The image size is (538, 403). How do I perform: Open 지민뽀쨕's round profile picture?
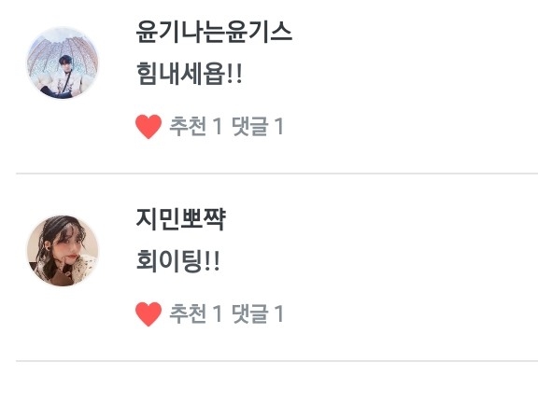(x=63, y=251)
